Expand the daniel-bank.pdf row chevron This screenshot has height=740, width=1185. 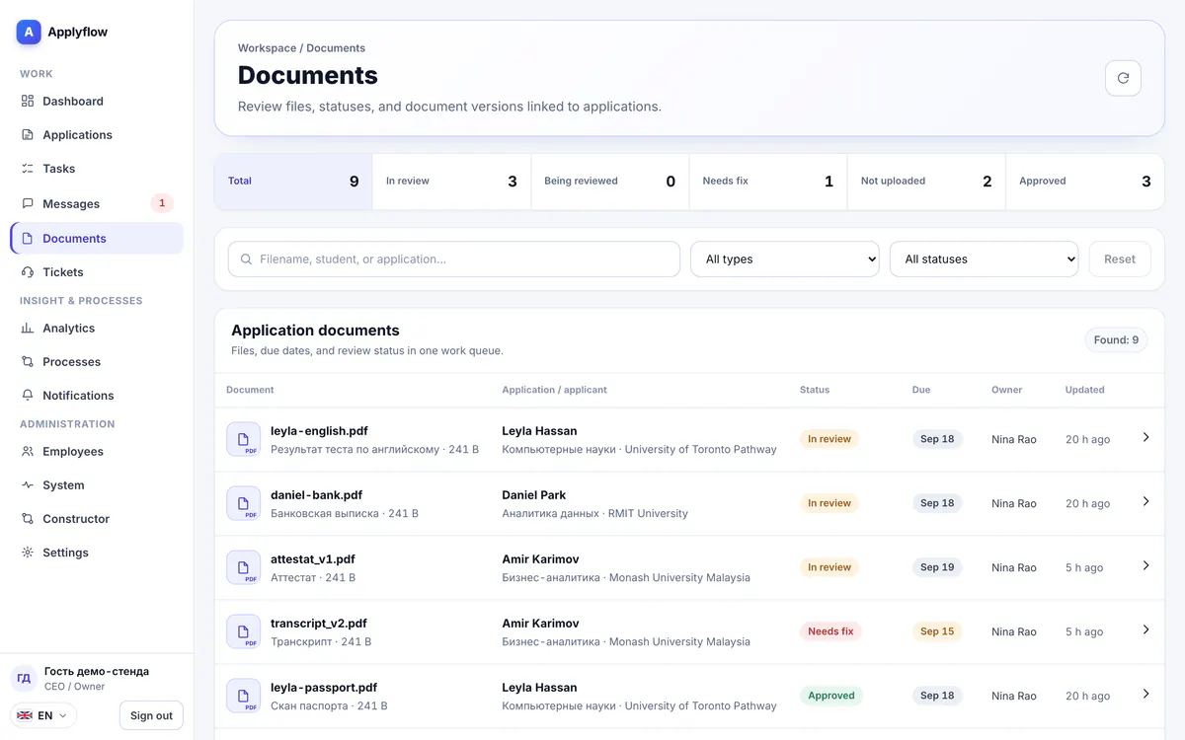[1145, 501]
